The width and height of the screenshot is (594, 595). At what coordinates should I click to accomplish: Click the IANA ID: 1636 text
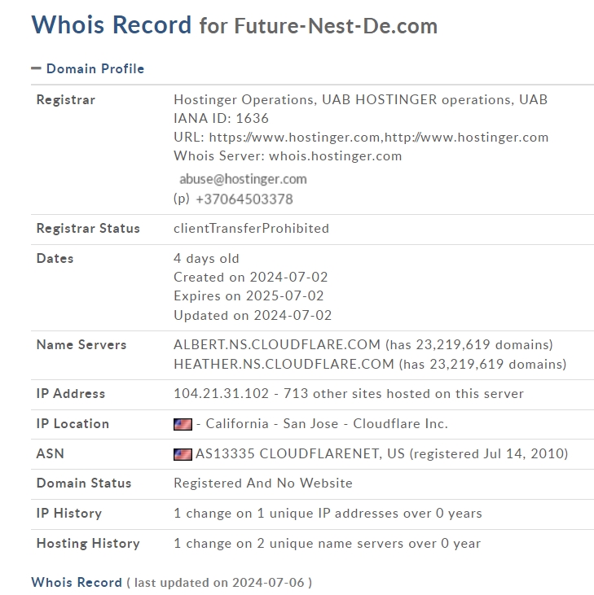point(221,118)
